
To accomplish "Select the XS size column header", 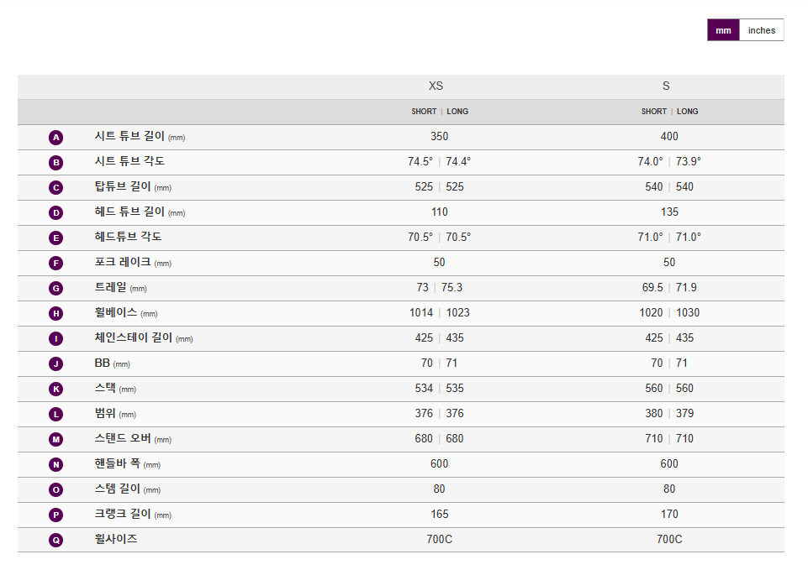I will tap(436, 86).
